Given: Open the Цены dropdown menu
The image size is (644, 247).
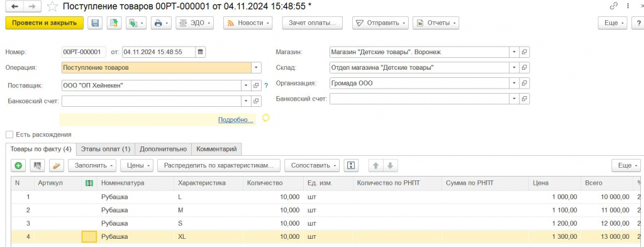Looking at the screenshot, I should tap(136, 166).
